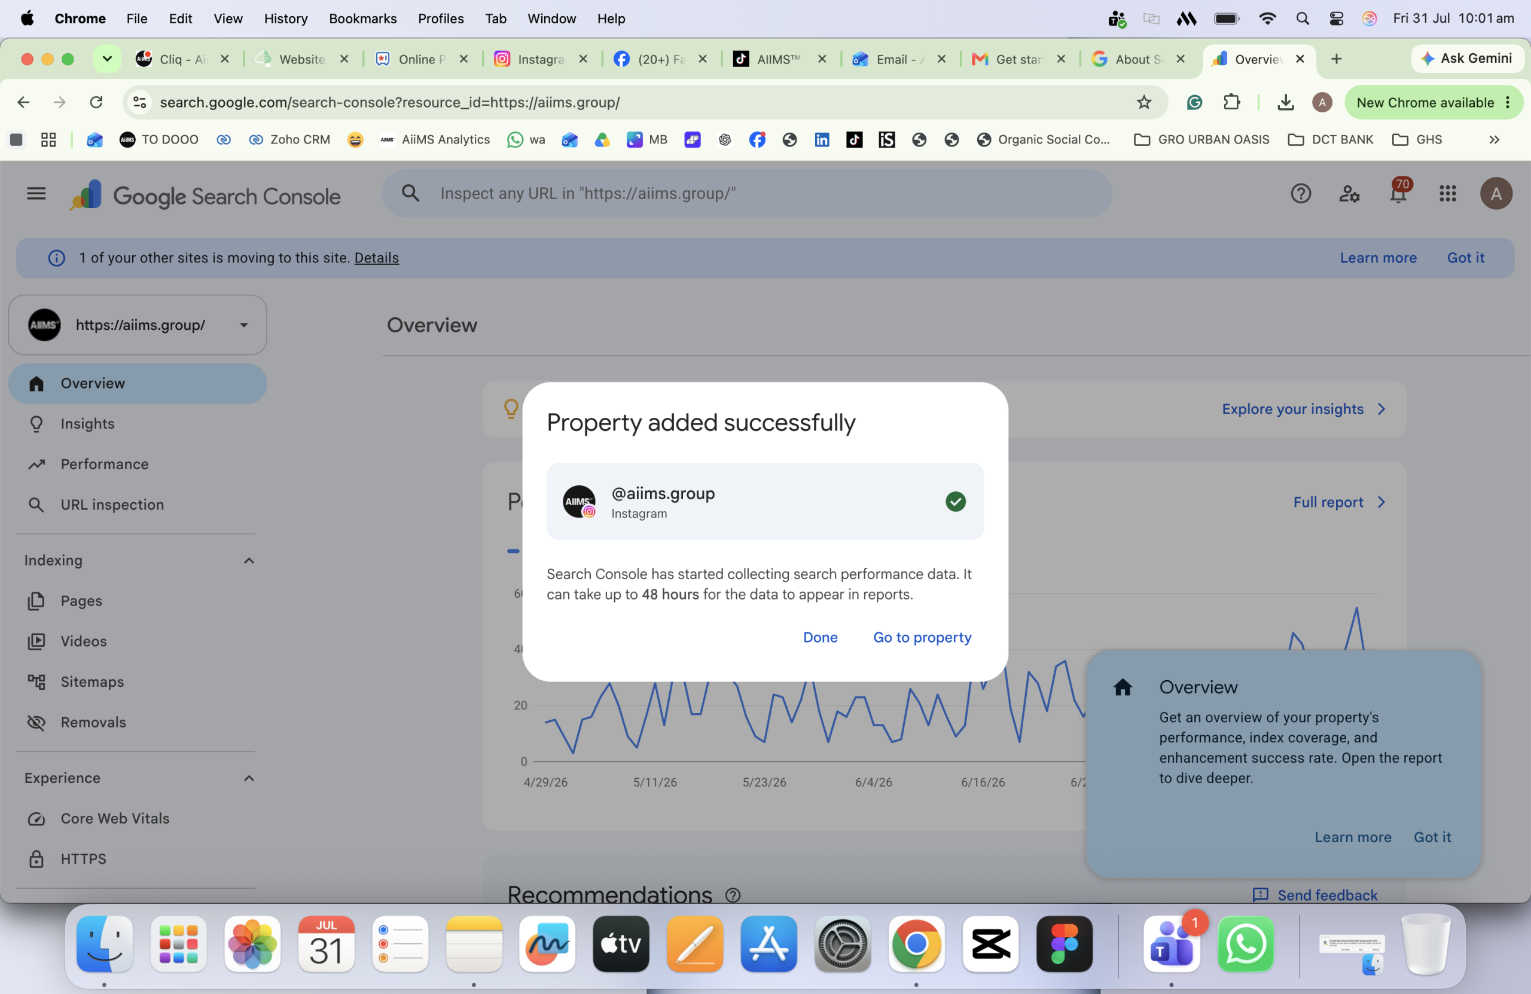Bookmark this page with the star icon
Viewport: 1531px width, 994px height.
pos(1143,102)
